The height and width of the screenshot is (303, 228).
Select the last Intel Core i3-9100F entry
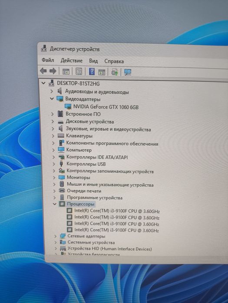pyautogui.click(x=116, y=230)
